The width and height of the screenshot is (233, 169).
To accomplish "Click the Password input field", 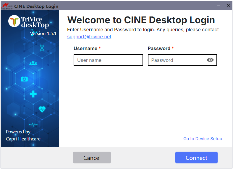I will (x=182, y=60).
